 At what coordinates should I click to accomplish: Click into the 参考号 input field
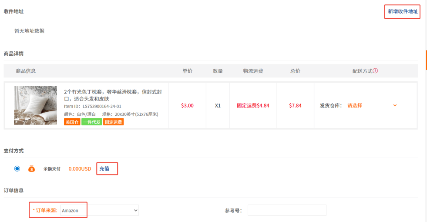(x=287, y=210)
